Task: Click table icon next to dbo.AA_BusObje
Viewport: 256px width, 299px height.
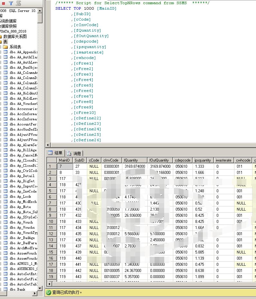Action: coord(5,67)
